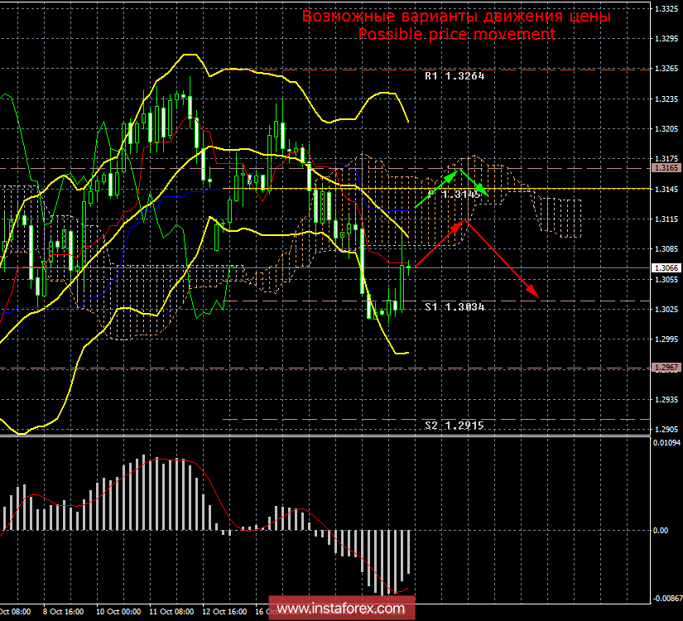Click the S1 1.3034 support label
Image resolution: width=683 pixels, height=621 pixels.
tap(453, 306)
